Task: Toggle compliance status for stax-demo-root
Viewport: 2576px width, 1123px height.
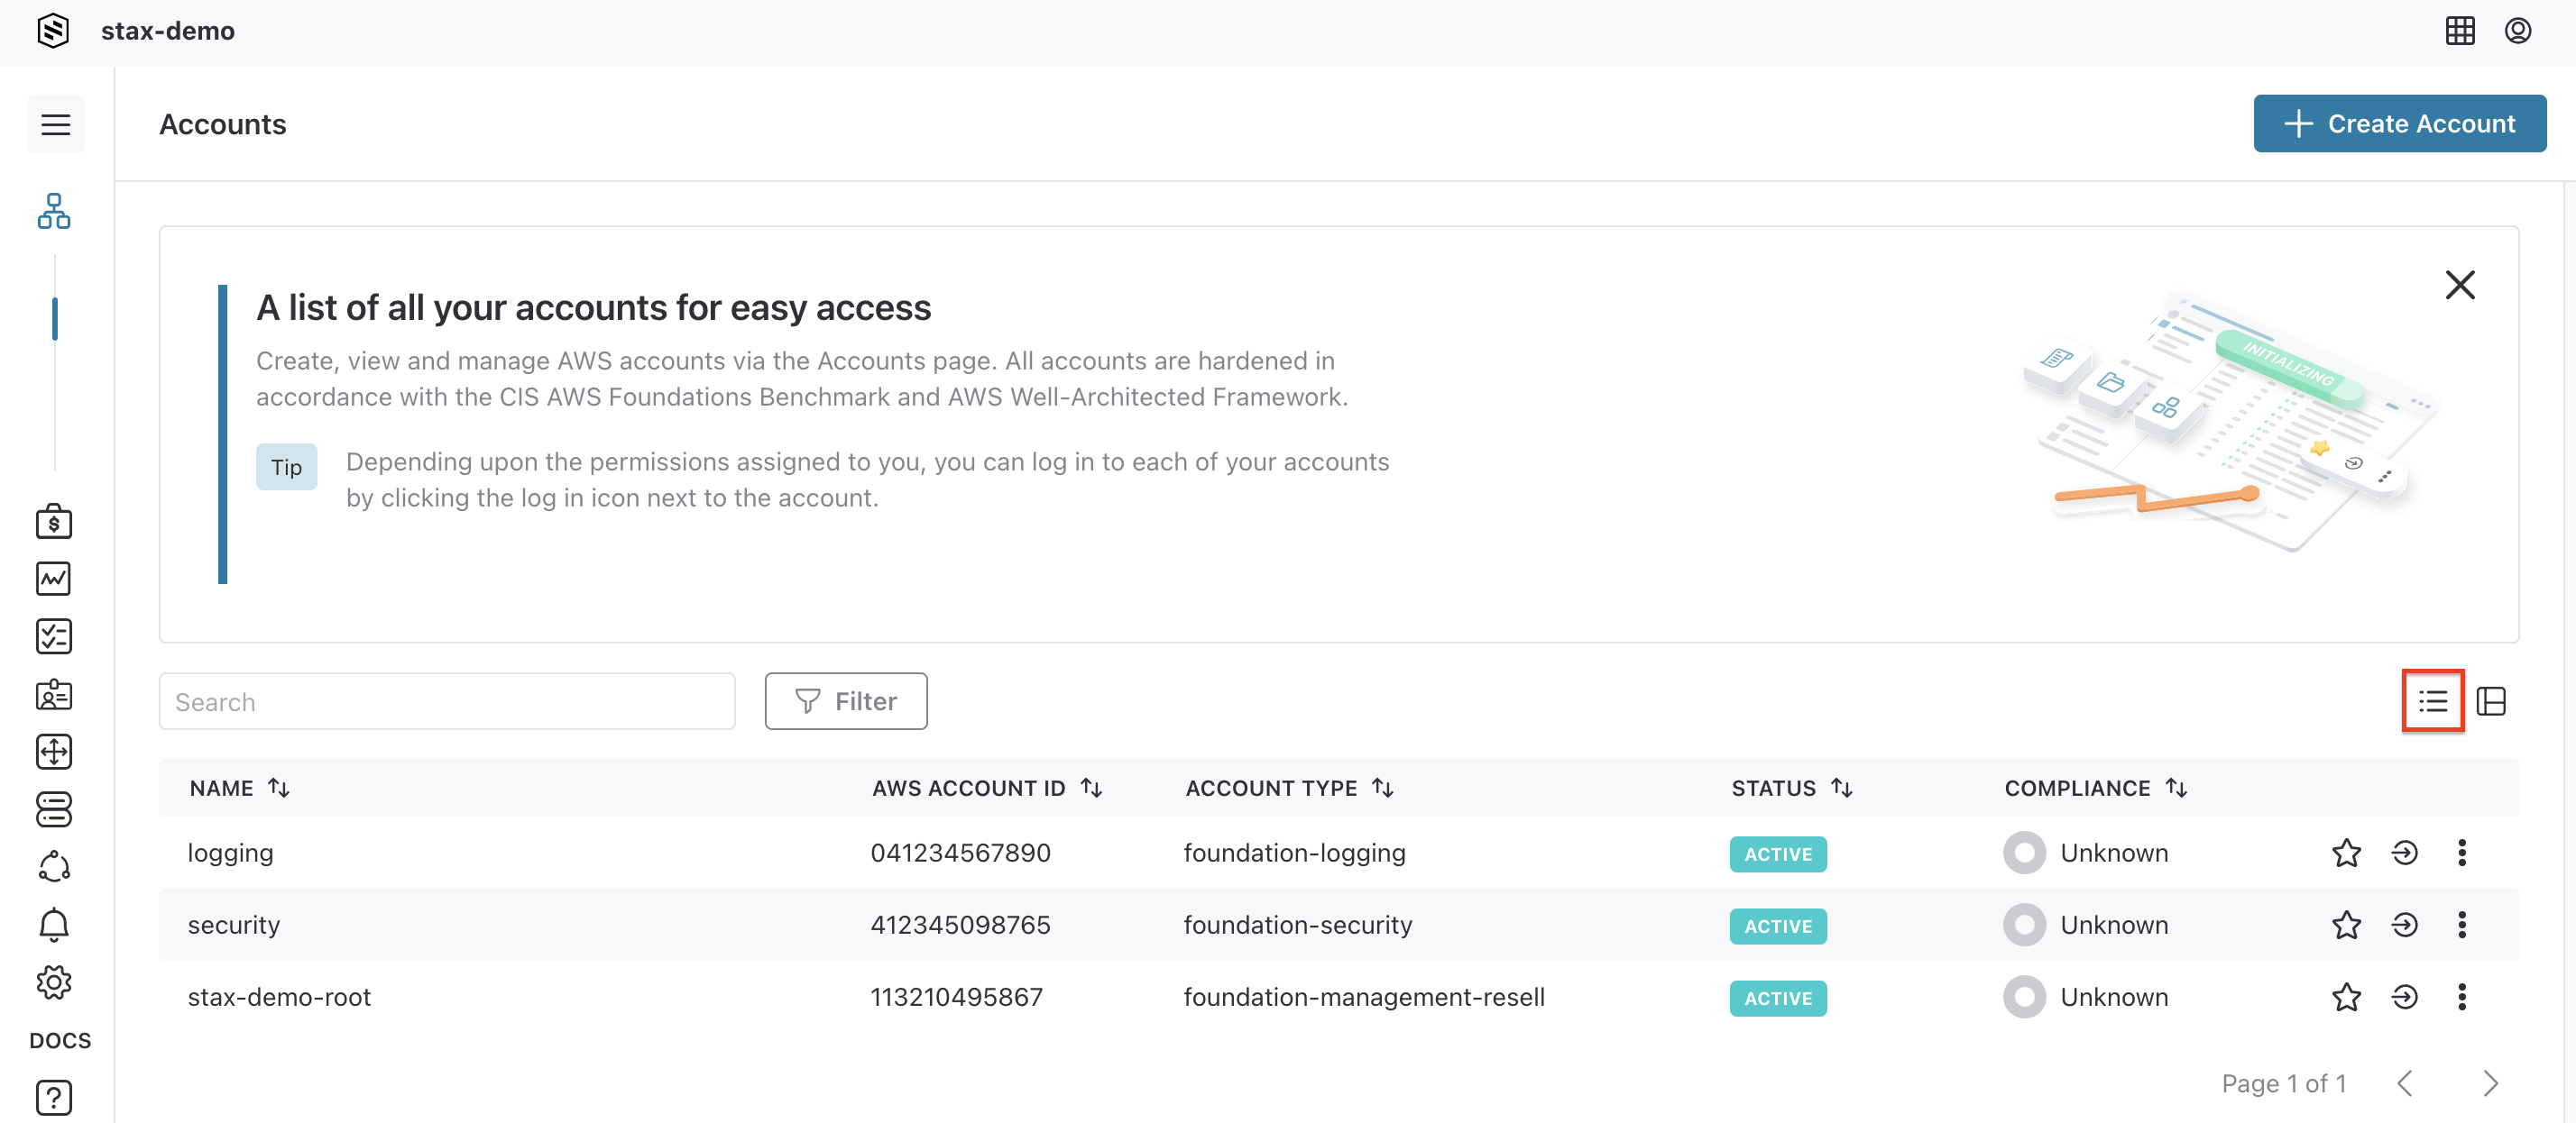Action: tap(2022, 997)
